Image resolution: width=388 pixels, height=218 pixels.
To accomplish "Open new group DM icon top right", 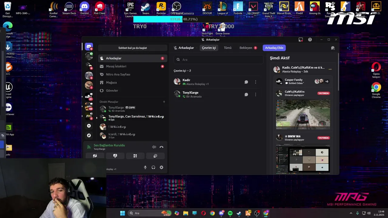I will coord(333,48).
